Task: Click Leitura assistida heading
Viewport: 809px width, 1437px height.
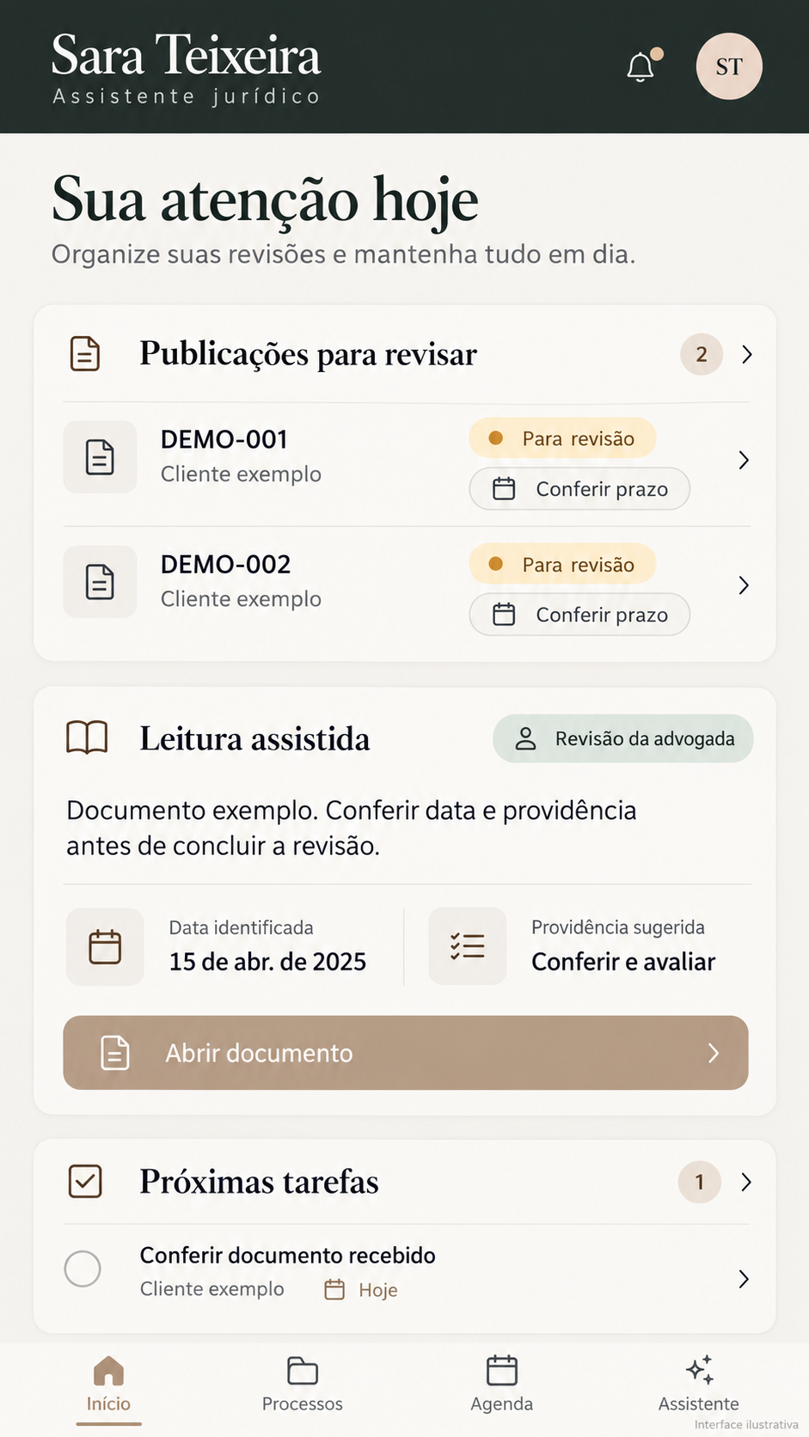Action: 255,739
